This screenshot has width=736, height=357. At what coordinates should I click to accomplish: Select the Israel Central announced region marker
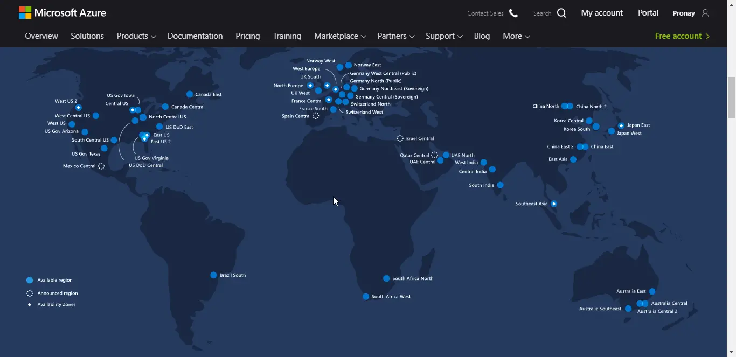400,138
